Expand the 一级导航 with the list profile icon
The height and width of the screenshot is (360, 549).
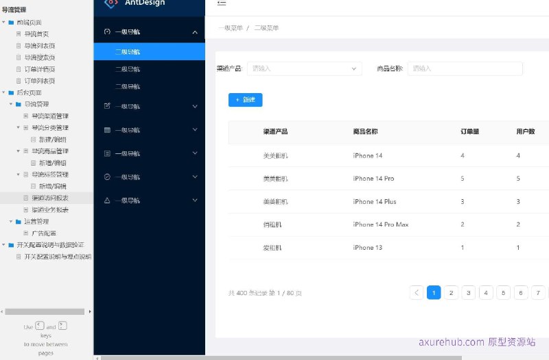(x=195, y=153)
